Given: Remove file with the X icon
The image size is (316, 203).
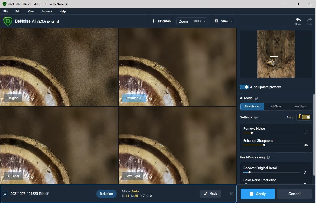Looking at the screenshot, I should [231, 194].
